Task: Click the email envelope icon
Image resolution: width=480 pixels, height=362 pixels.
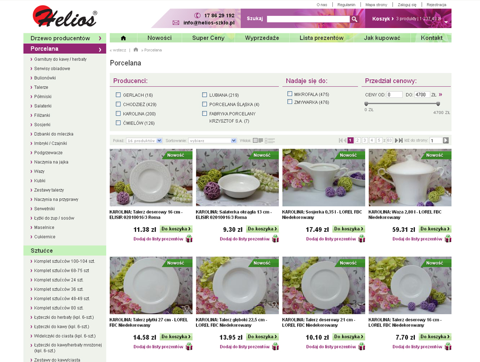Action: point(176,22)
